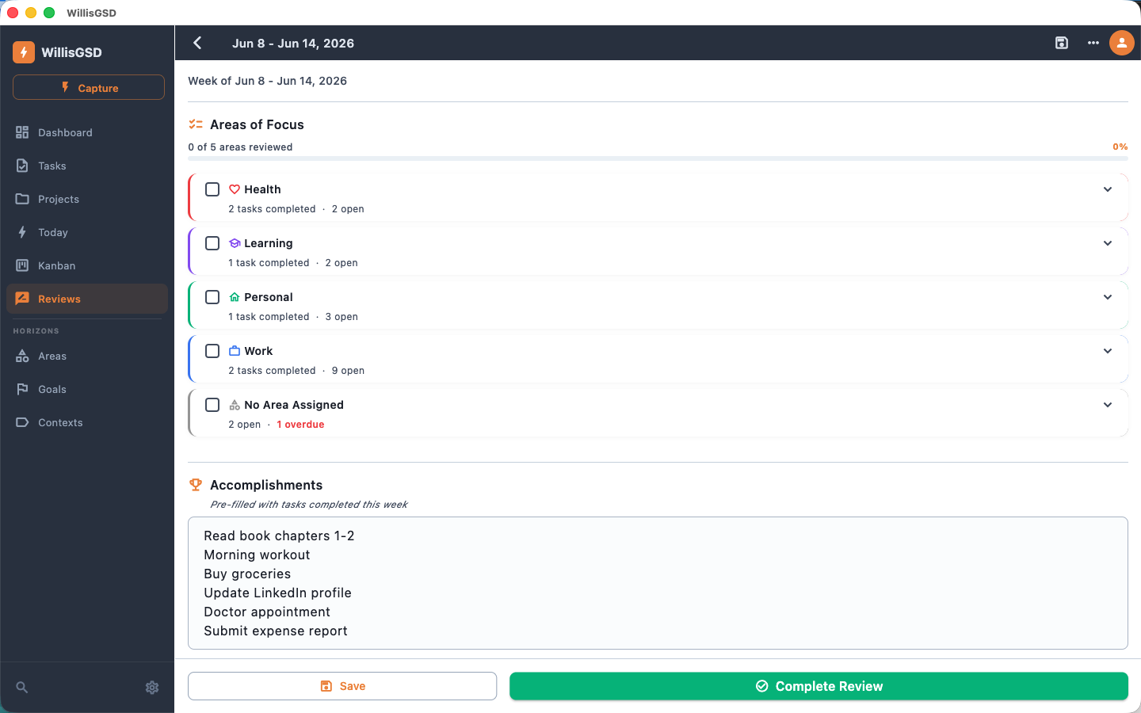This screenshot has height=713, width=1141.
Task: Click 'Update LinkedIn profile' line
Action: (277, 593)
